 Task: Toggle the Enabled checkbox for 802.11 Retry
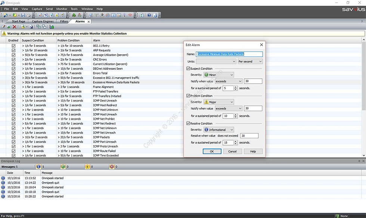coord(13,46)
